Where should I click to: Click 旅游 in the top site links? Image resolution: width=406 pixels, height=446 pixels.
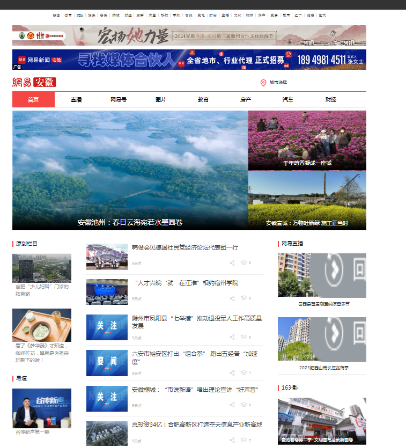[x=249, y=16]
